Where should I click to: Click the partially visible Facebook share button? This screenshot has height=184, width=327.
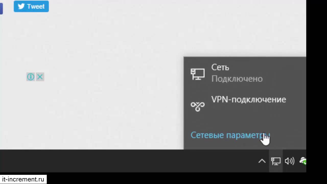click(x=1, y=9)
